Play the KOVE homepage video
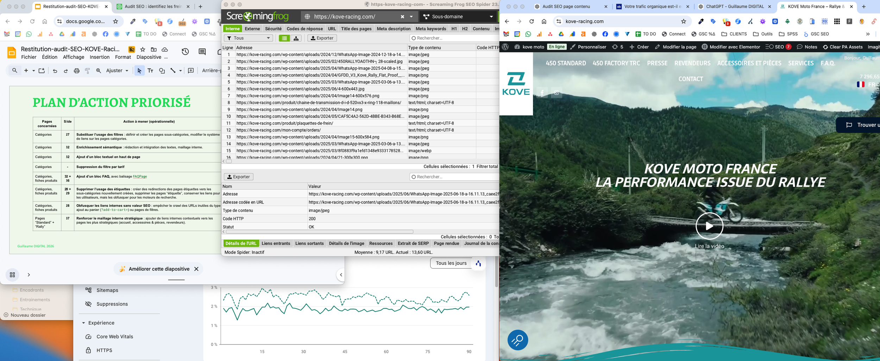 click(709, 226)
